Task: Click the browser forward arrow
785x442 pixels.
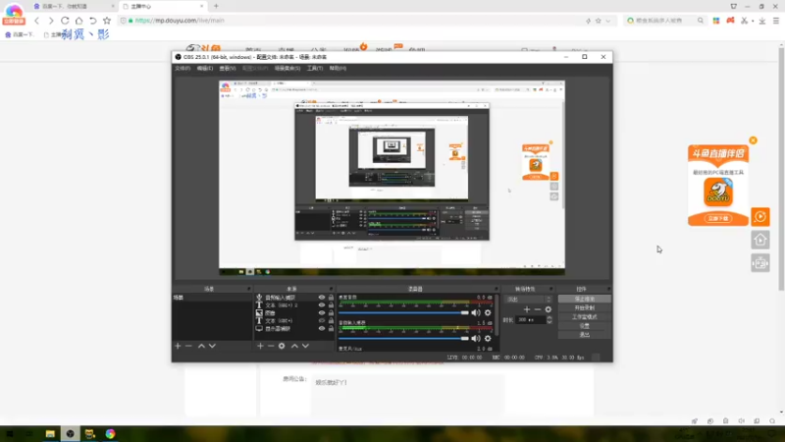Action: (x=51, y=21)
